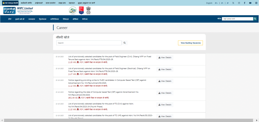This screenshot has width=259, height=122.
Task: Open the हमारे बारे में navigation menu
Action: [20, 19]
